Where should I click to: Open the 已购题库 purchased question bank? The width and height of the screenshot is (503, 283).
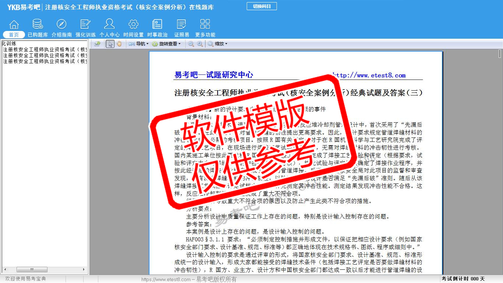click(x=38, y=28)
